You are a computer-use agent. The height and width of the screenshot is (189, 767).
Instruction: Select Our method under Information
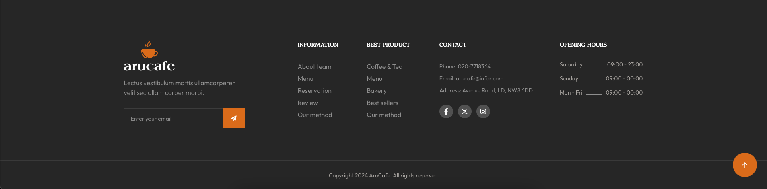315,115
